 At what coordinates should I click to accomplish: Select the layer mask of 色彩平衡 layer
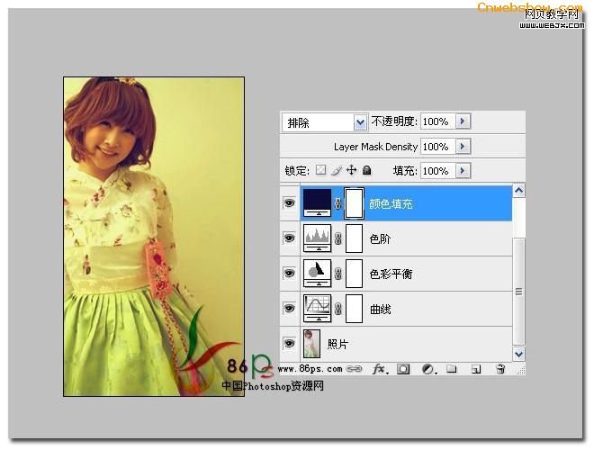[355, 274]
